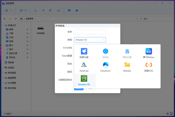The height and width of the screenshot is (117, 175).
Task: Toggle the pin next to 桌面
Action: 27,29
